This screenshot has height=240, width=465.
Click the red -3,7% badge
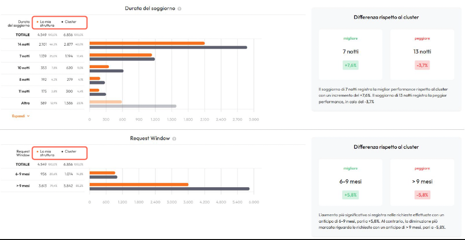click(x=422, y=65)
